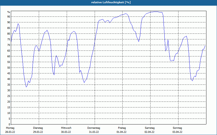Click the 'Freitag' day label
The image size is (217, 135).
tap(122, 128)
